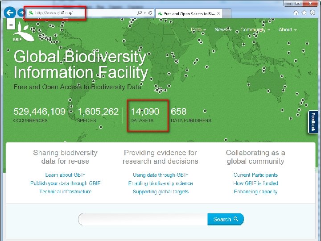Click the search text input field
This screenshot has width=321, height=241.
[143, 219]
